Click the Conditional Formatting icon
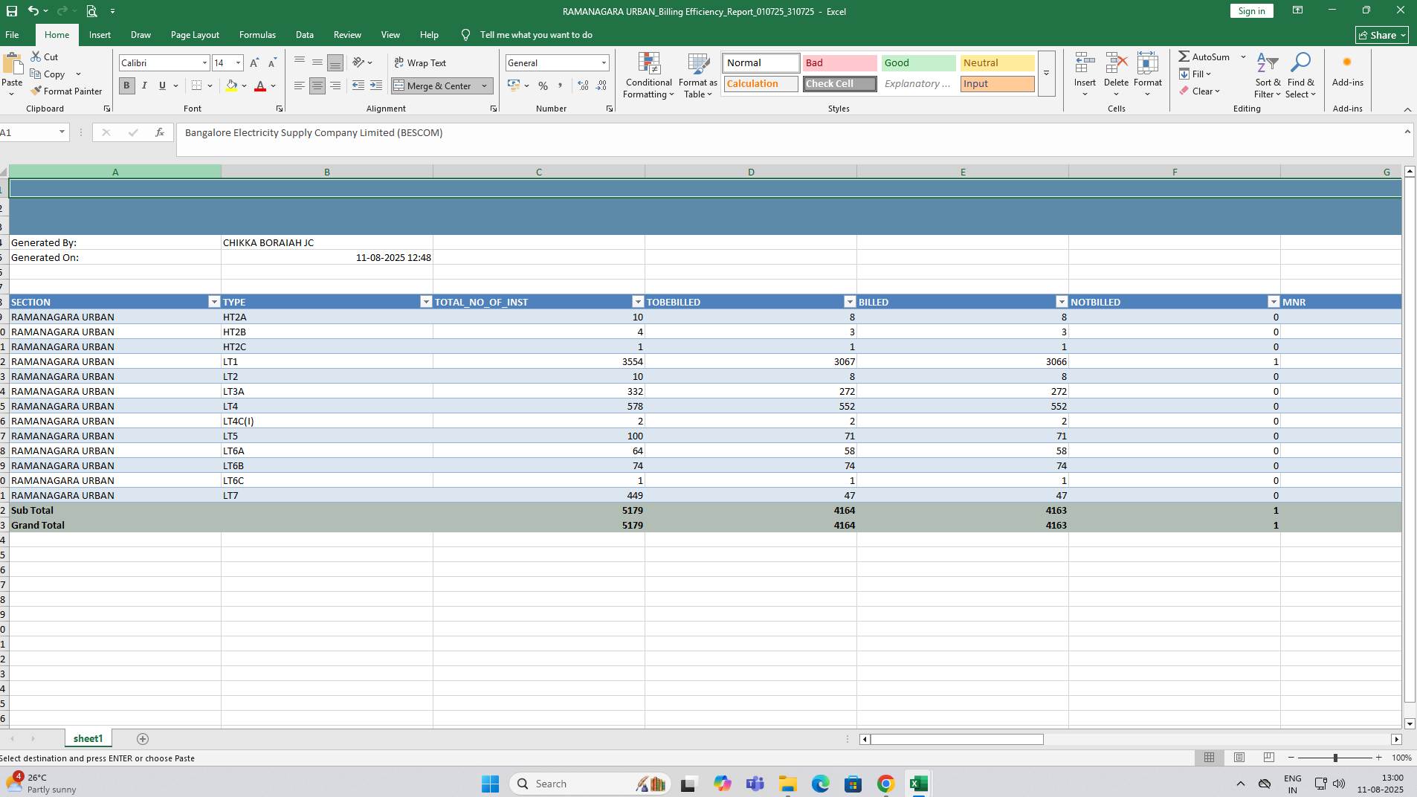Screen dimensions: 1417x797 [648, 64]
